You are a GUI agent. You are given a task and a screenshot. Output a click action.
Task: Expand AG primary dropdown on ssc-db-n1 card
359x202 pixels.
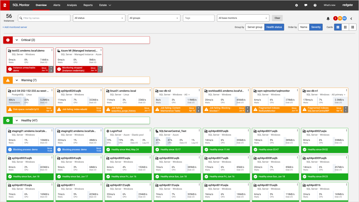(x=338, y=94)
